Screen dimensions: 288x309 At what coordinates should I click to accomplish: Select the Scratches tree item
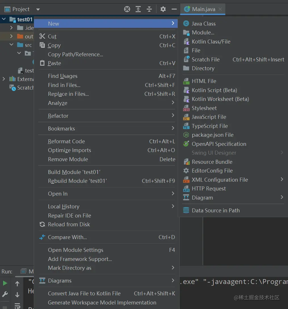click(22, 88)
